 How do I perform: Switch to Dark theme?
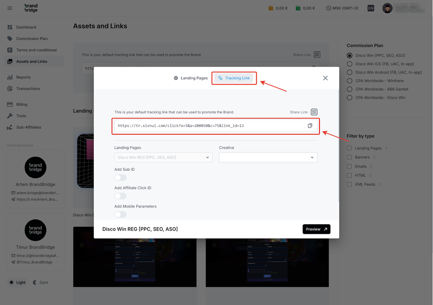[40, 282]
